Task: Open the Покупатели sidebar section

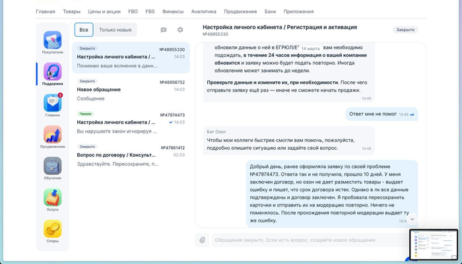Action: tap(52, 42)
